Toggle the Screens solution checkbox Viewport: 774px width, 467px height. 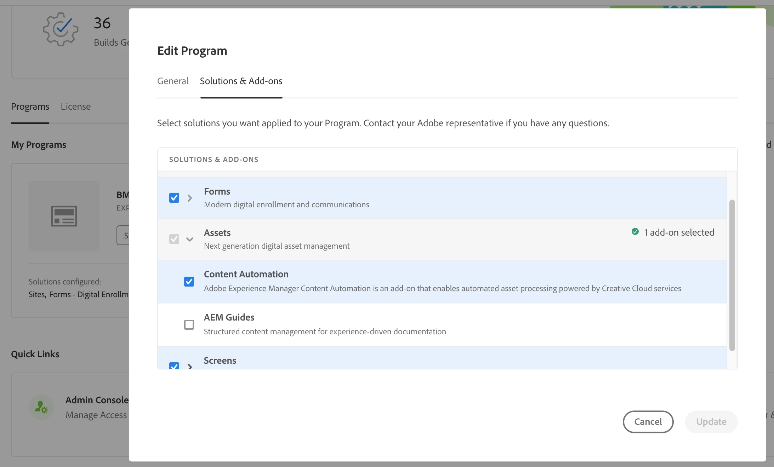coord(174,366)
